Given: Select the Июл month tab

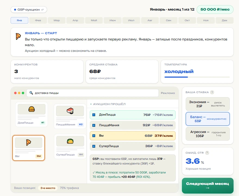Looking at the screenshot, I should pyautogui.click(x=131, y=20).
